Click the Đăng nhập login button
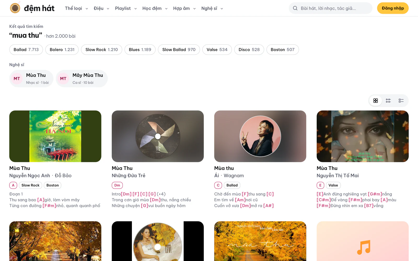The height and width of the screenshot is (261, 418). [x=393, y=8]
